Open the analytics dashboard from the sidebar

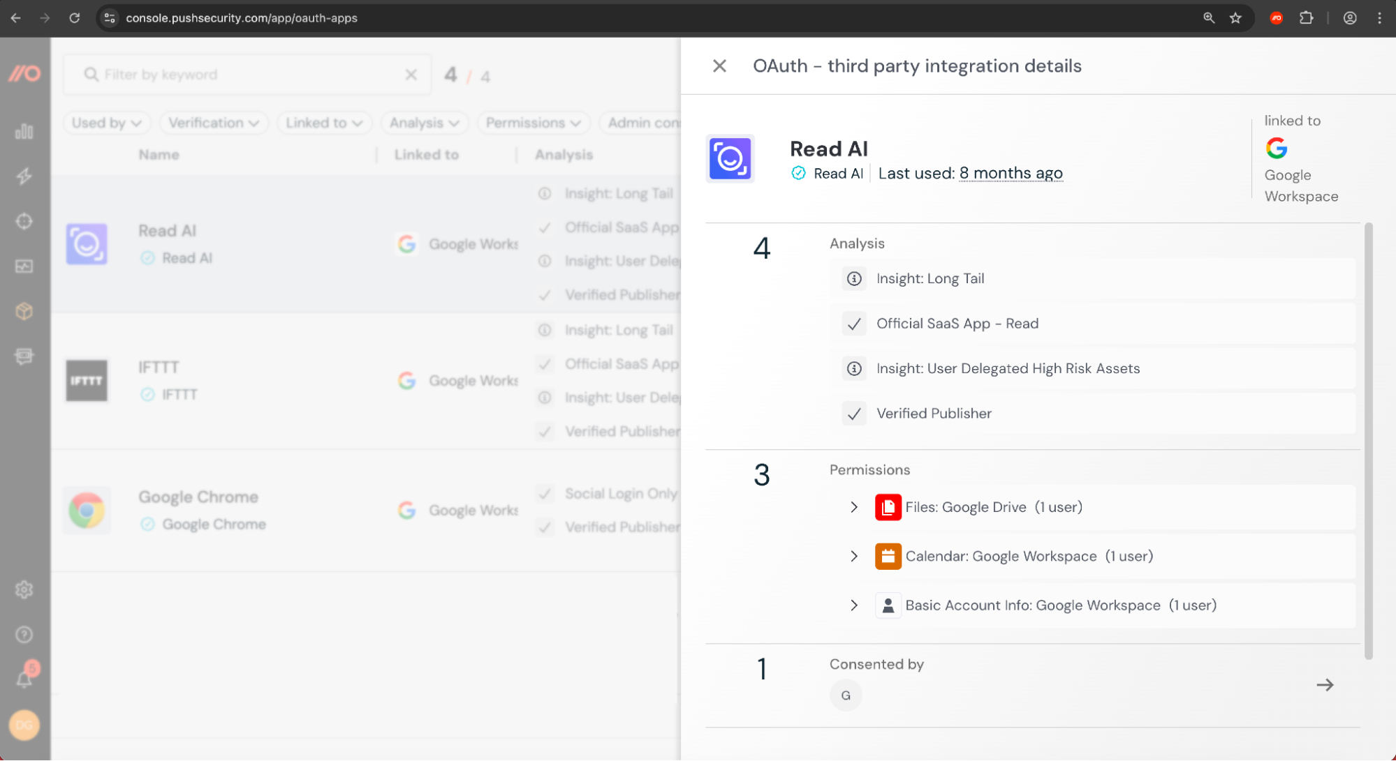pyautogui.click(x=24, y=131)
